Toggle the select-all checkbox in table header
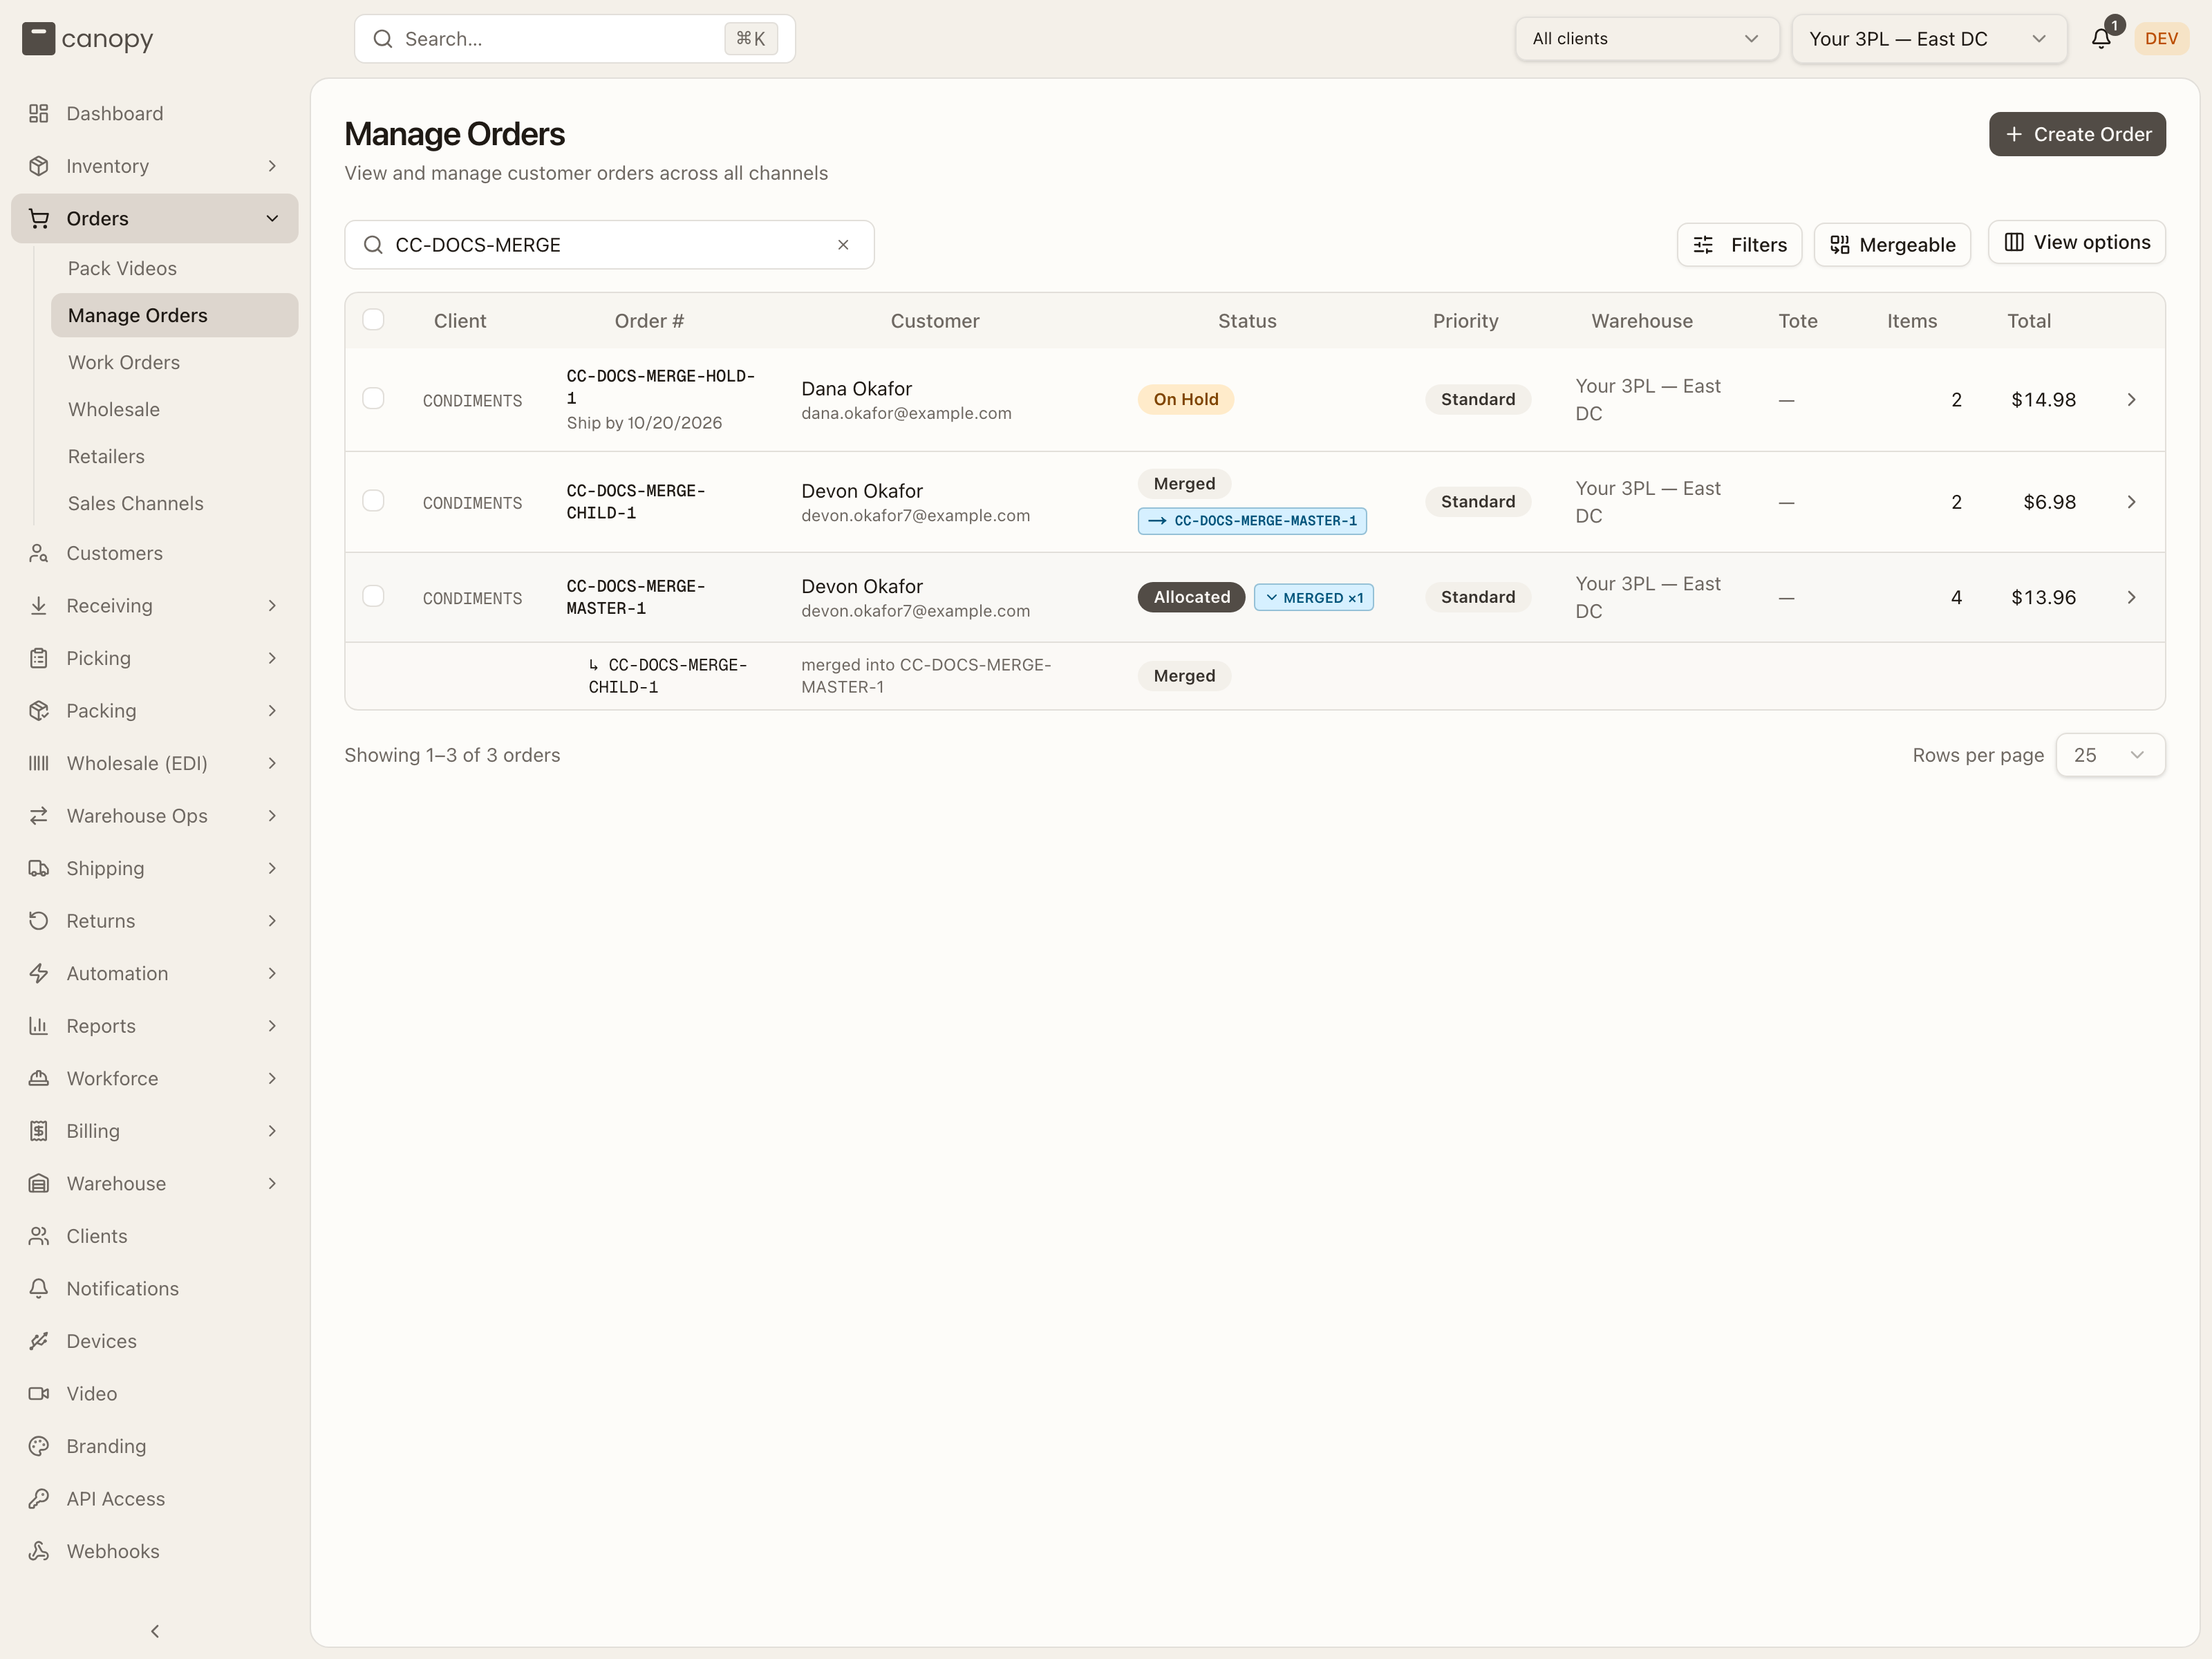Screen dimensions: 2212x1659 [373, 320]
